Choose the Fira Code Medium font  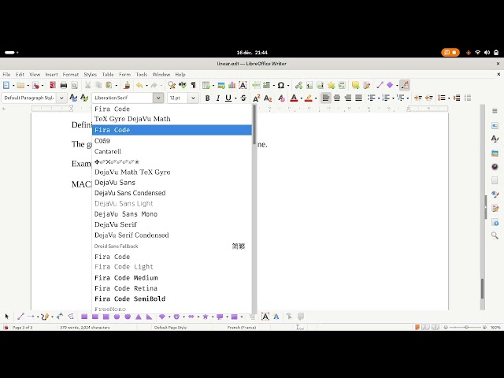tap(172, 278)
